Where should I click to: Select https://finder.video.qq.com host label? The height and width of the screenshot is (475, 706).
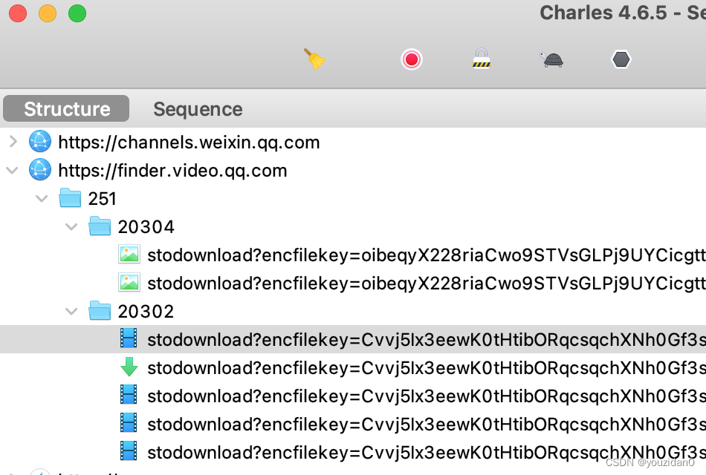172,171
